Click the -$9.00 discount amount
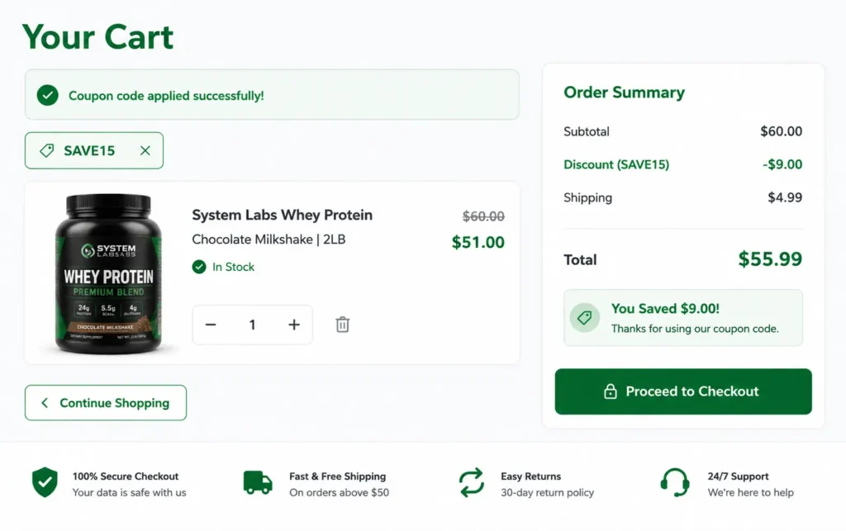 pyautogui.click(x=782, y=164)
